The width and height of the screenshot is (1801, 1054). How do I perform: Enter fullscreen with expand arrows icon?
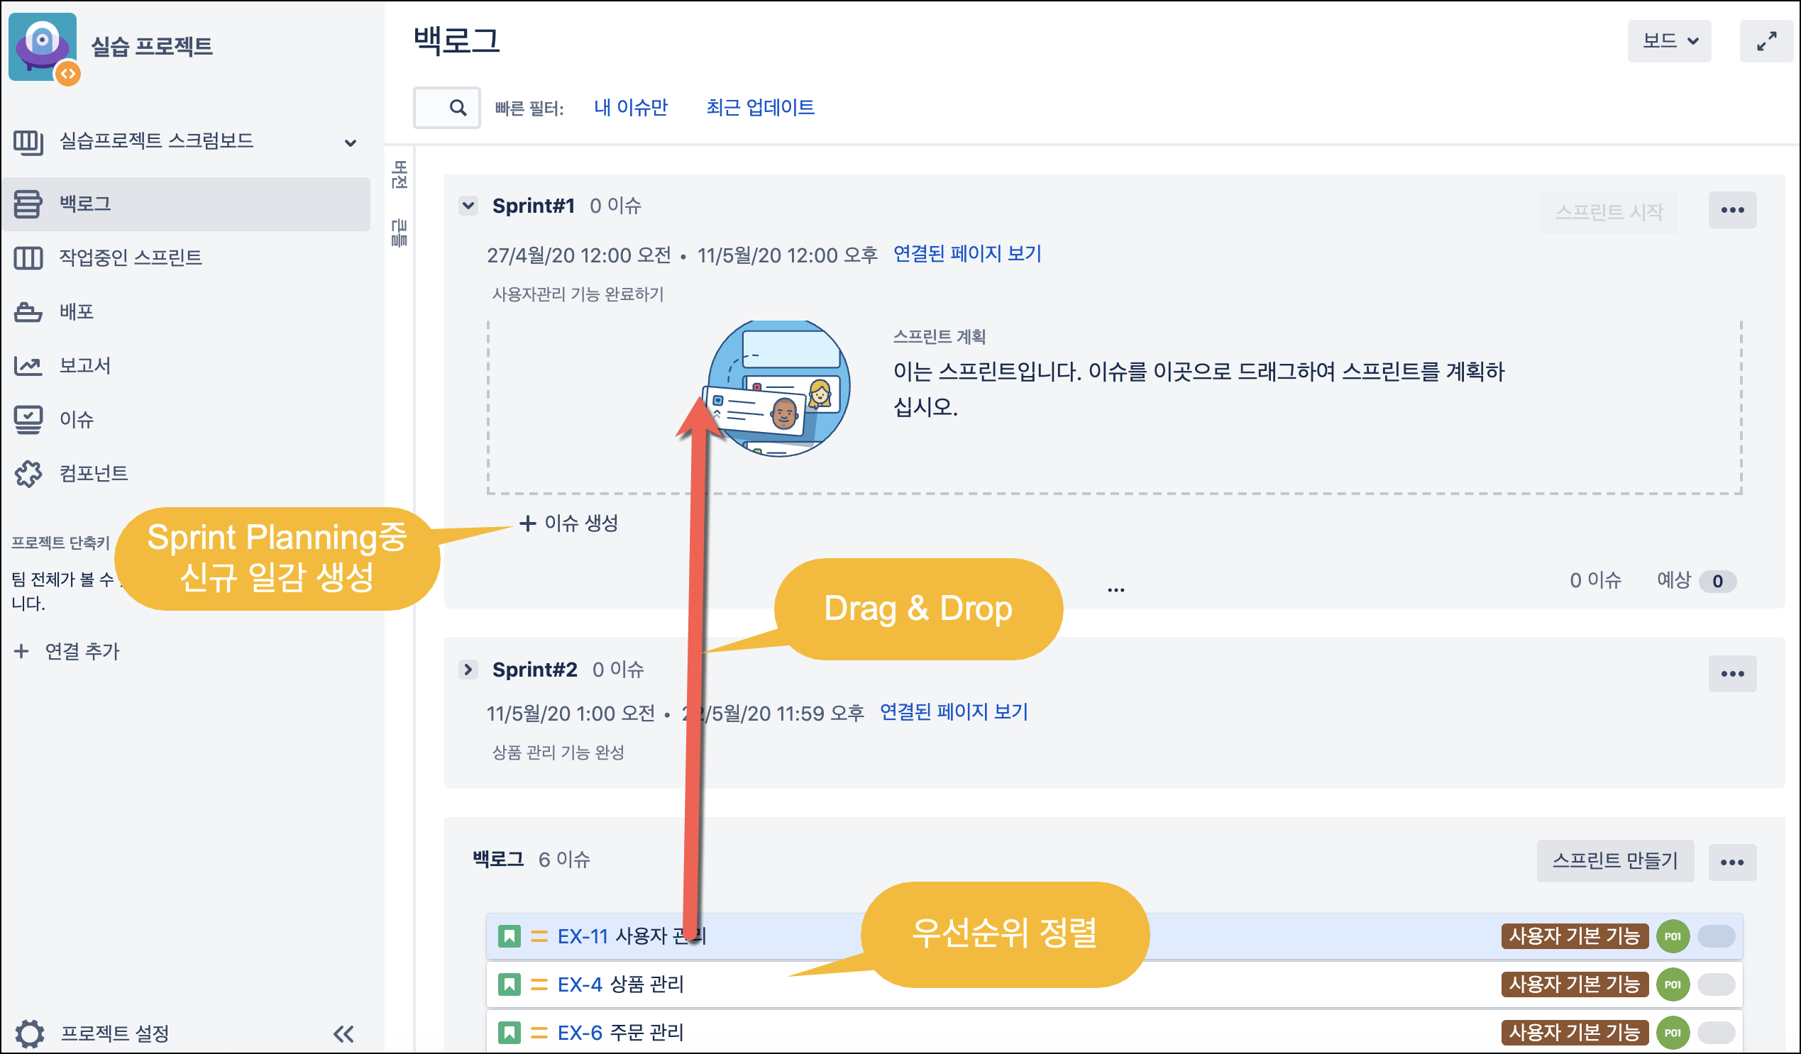(1766, 41)
